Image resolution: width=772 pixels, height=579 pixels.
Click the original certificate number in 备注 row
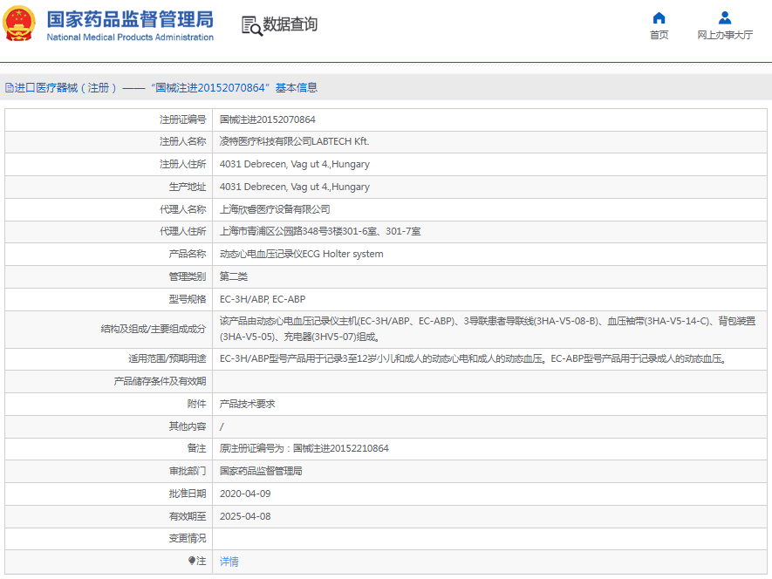coord(340,448)
